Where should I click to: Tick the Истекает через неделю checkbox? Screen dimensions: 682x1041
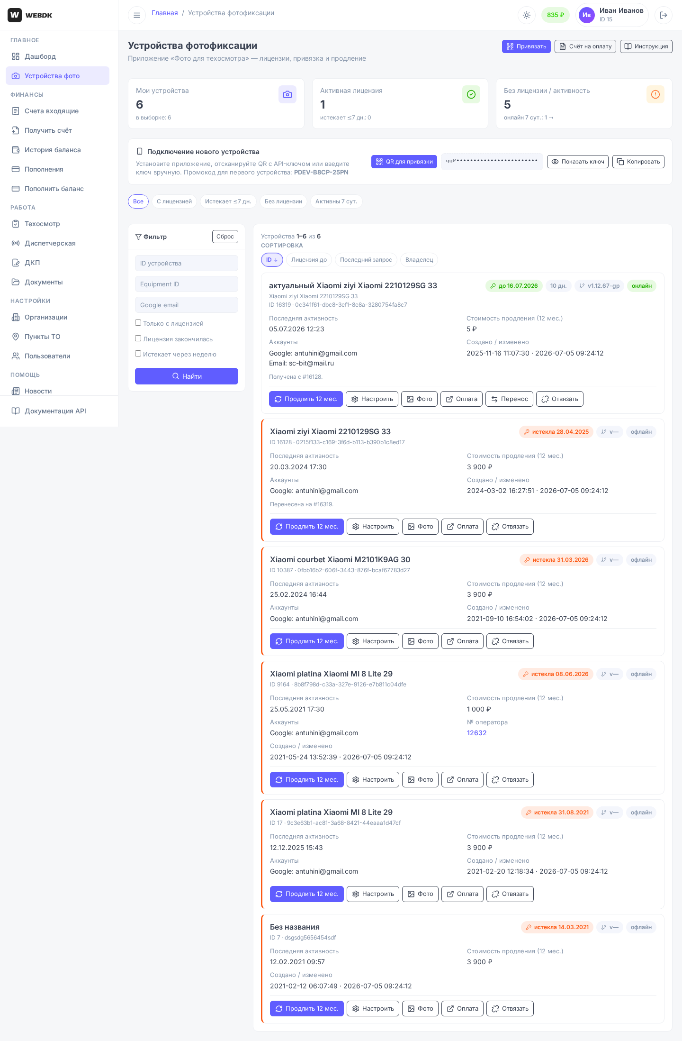[138, 354]
